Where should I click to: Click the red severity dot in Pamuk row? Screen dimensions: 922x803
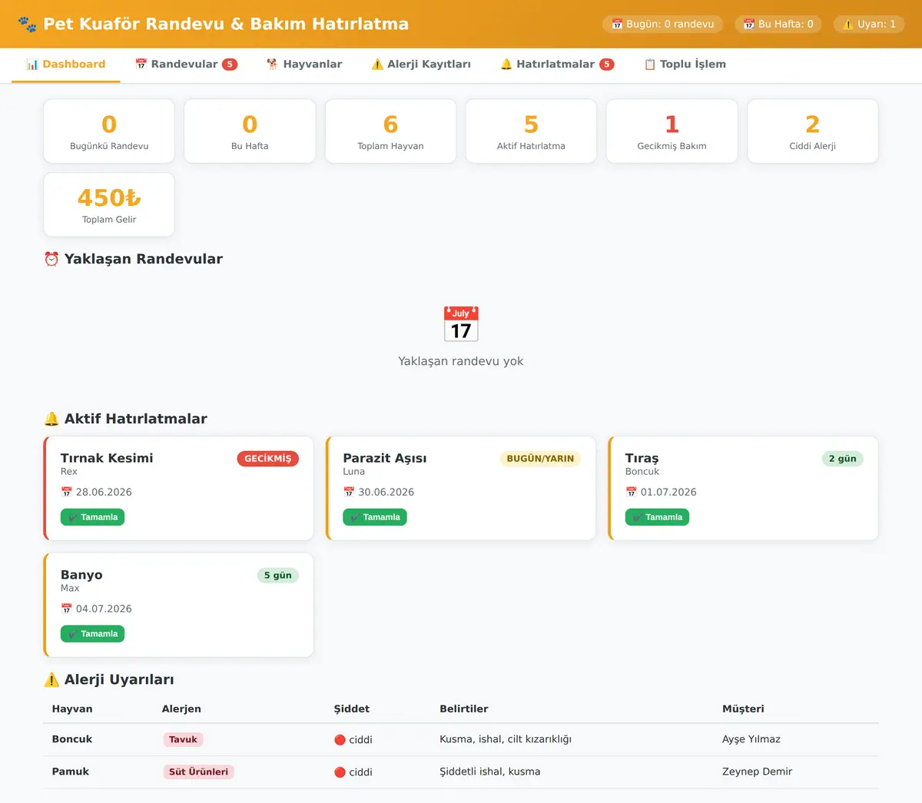click(x=340, y=772)
